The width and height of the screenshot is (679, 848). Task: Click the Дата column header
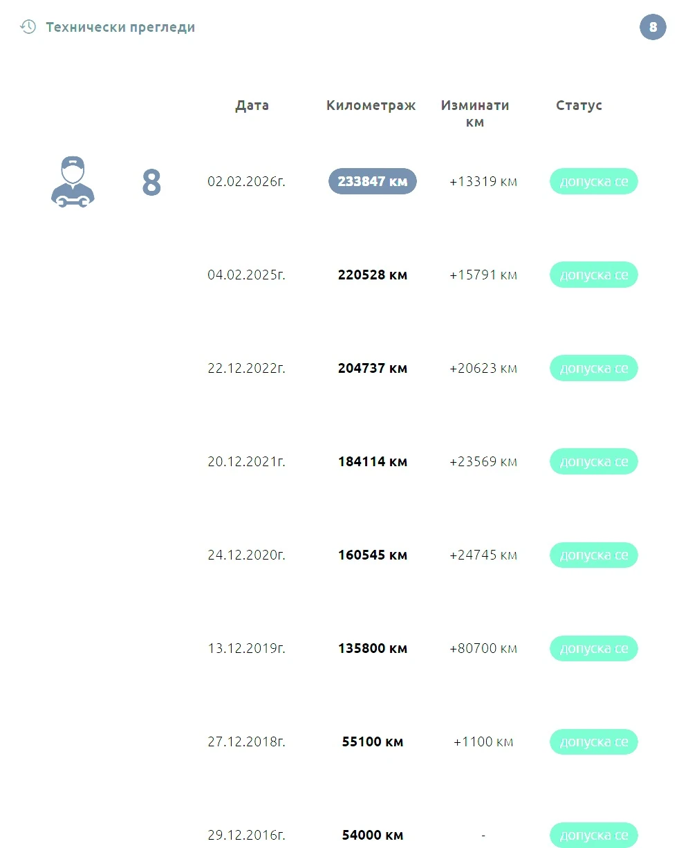[252, 105]
